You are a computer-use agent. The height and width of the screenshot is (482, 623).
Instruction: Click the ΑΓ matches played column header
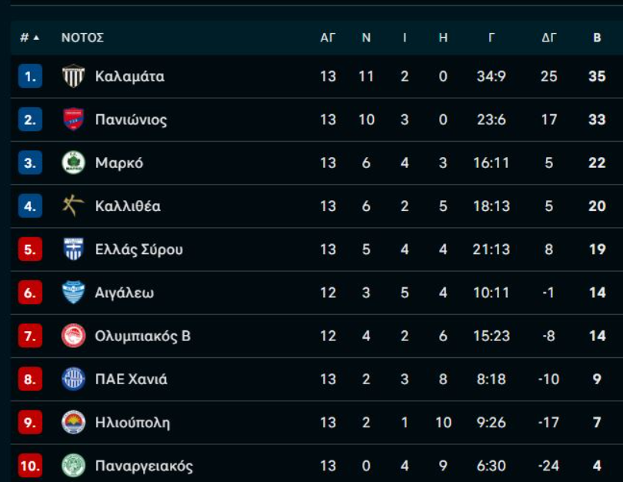[328, 37]
